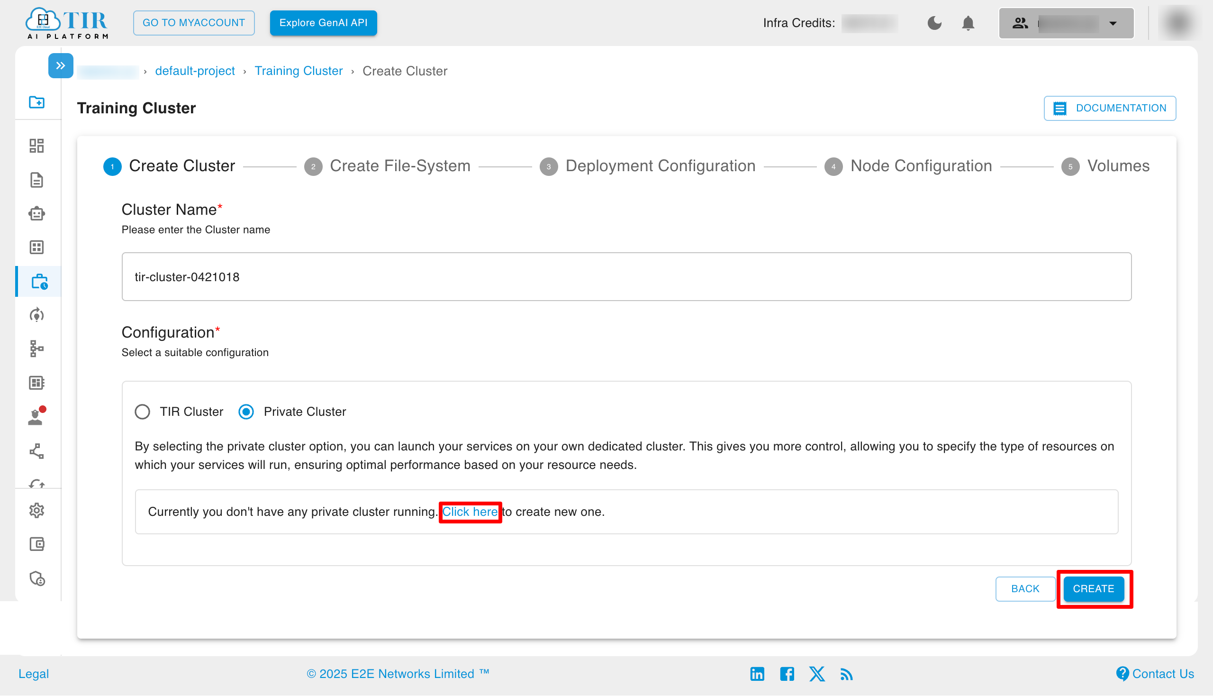
Task: Click the E2E Networks Limited copyright text
Action: [398, 674]
